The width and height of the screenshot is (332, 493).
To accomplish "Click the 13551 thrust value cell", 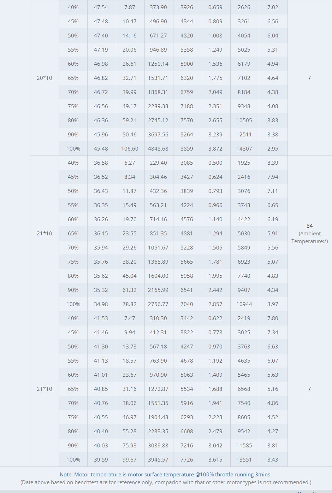I will (x=244, y=459).
